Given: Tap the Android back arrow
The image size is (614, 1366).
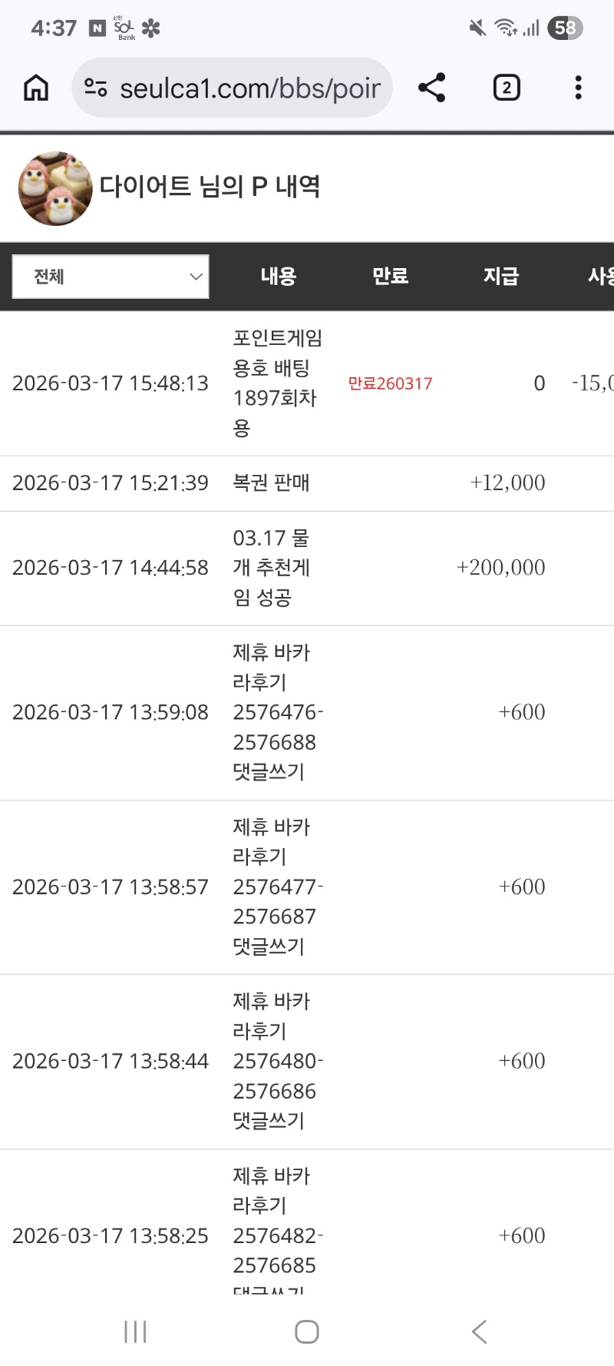Looking at the screenshot, I should (x=479, y=1331).
